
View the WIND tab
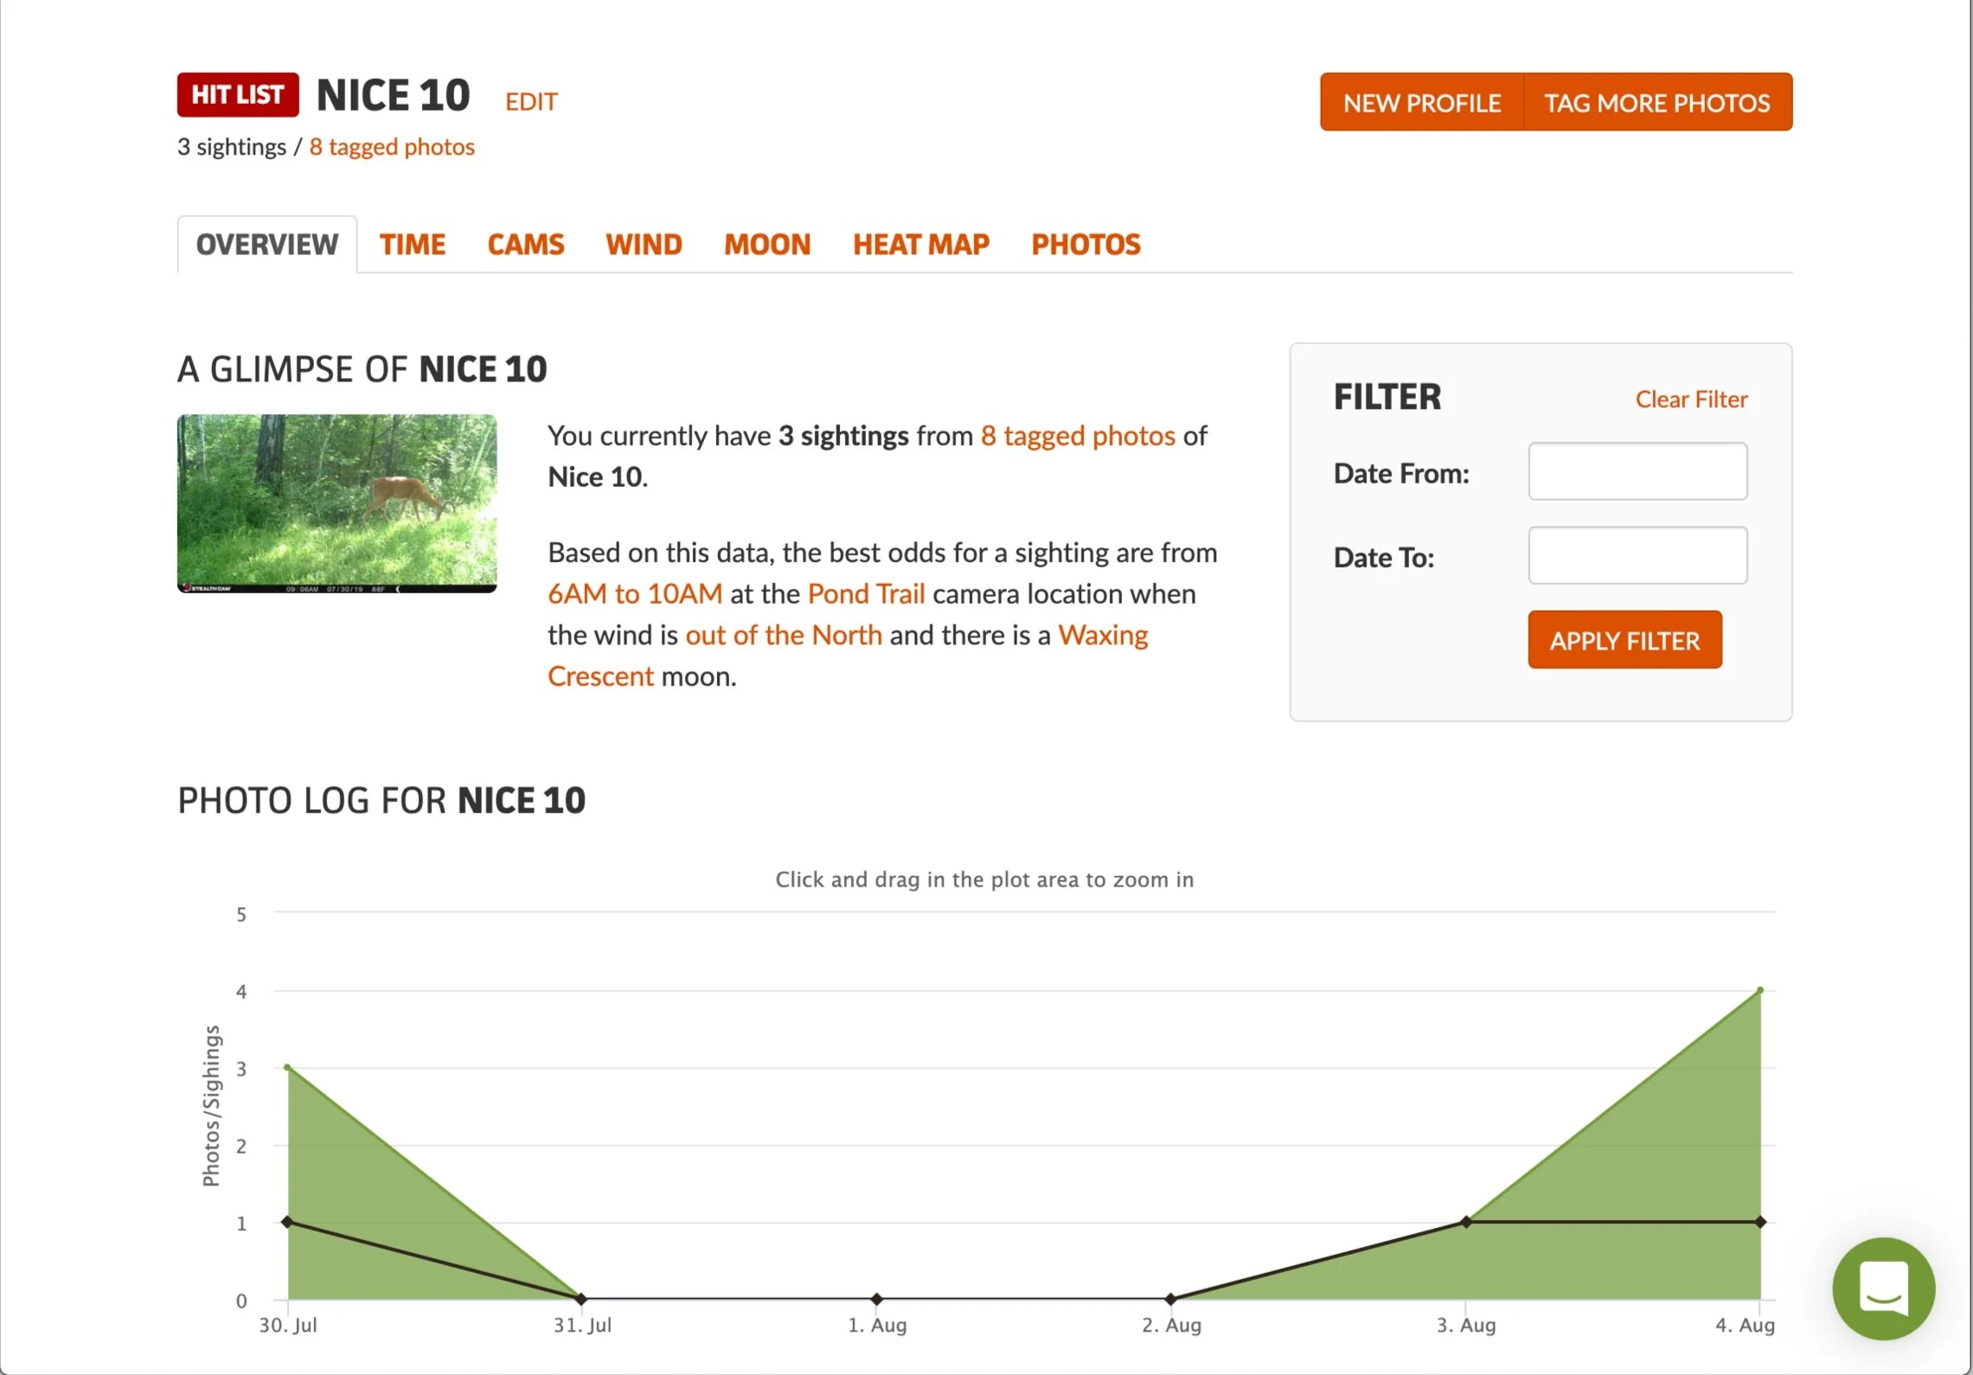click(644, 245)
